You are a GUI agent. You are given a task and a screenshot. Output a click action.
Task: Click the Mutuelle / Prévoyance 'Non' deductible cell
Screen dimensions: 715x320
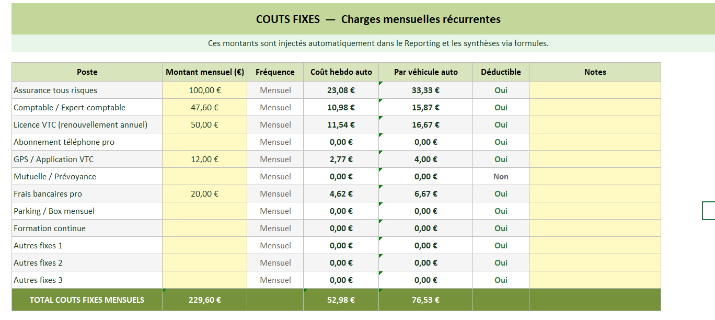[x=501, y=176]
